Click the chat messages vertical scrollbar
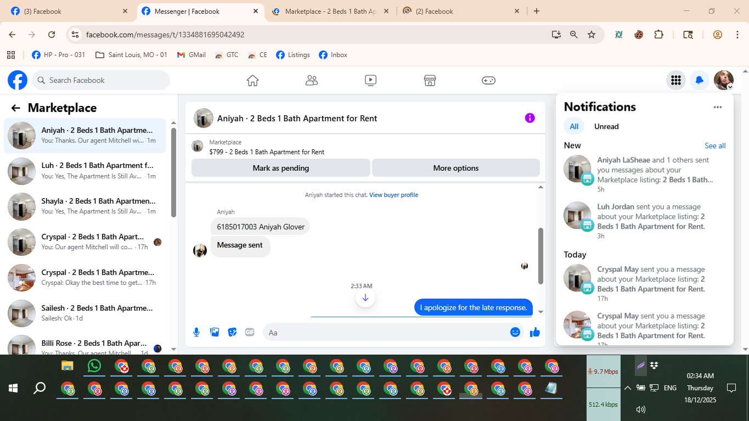Viewport: 749px width, 421px height. coord(540,256)
